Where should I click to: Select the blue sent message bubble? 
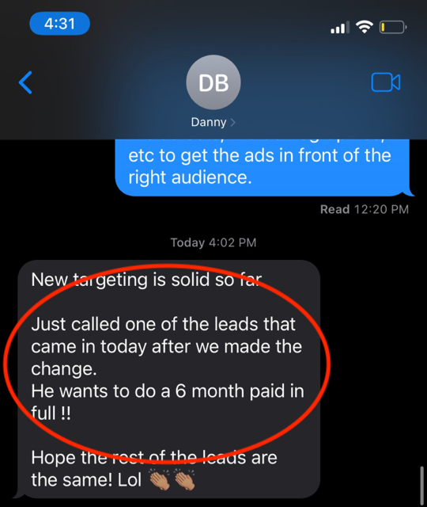coord(265,167)
